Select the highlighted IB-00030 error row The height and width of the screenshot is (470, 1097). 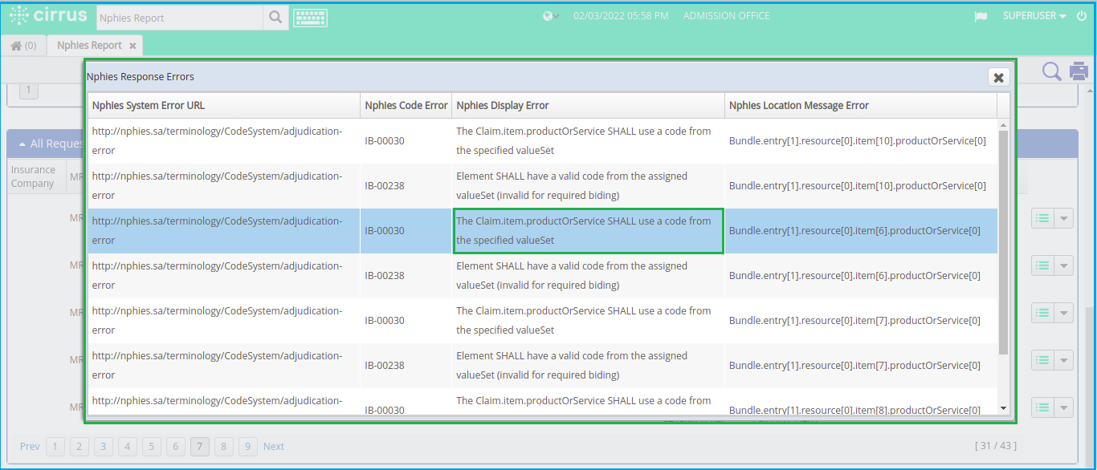(x=588, y=230)
